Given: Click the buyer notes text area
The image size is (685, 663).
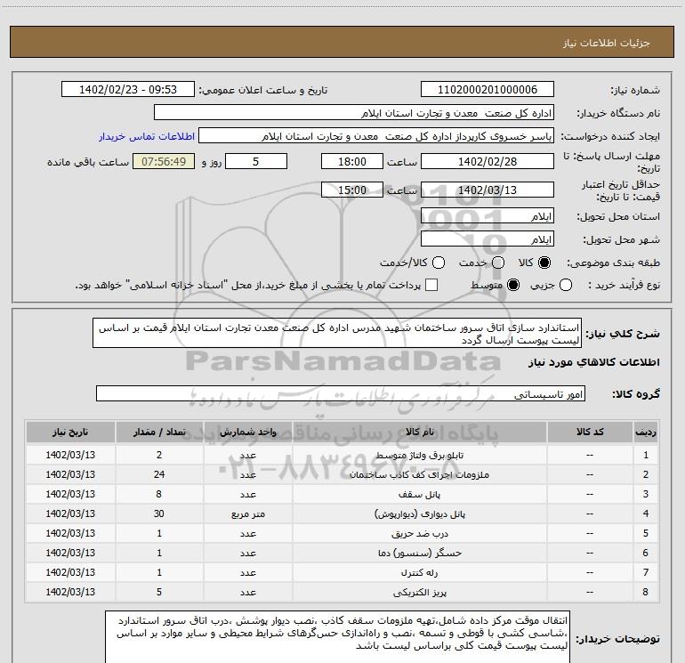Looking at the screenshot, I should point(337,637).
